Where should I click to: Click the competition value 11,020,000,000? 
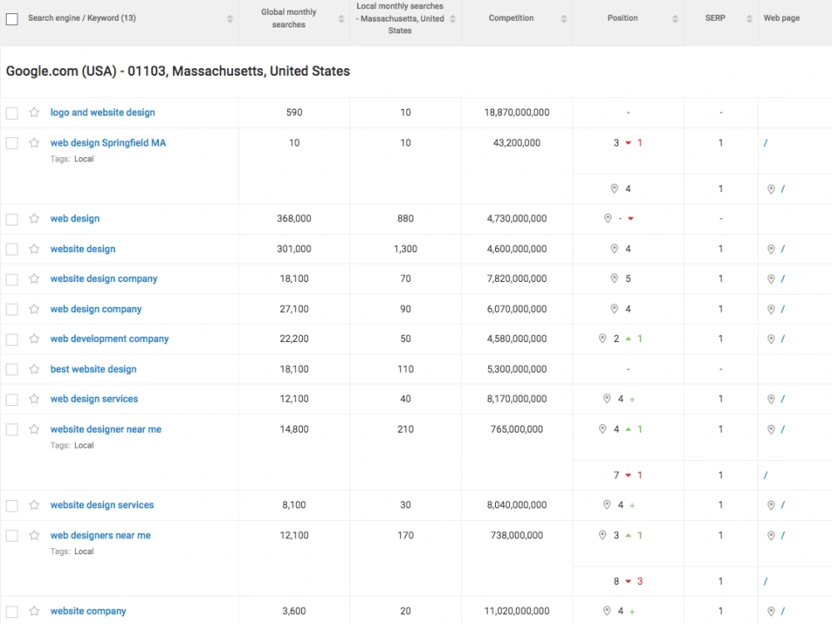[x=517, y=611]
